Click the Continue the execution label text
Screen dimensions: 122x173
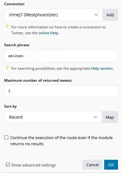(61, 141)
